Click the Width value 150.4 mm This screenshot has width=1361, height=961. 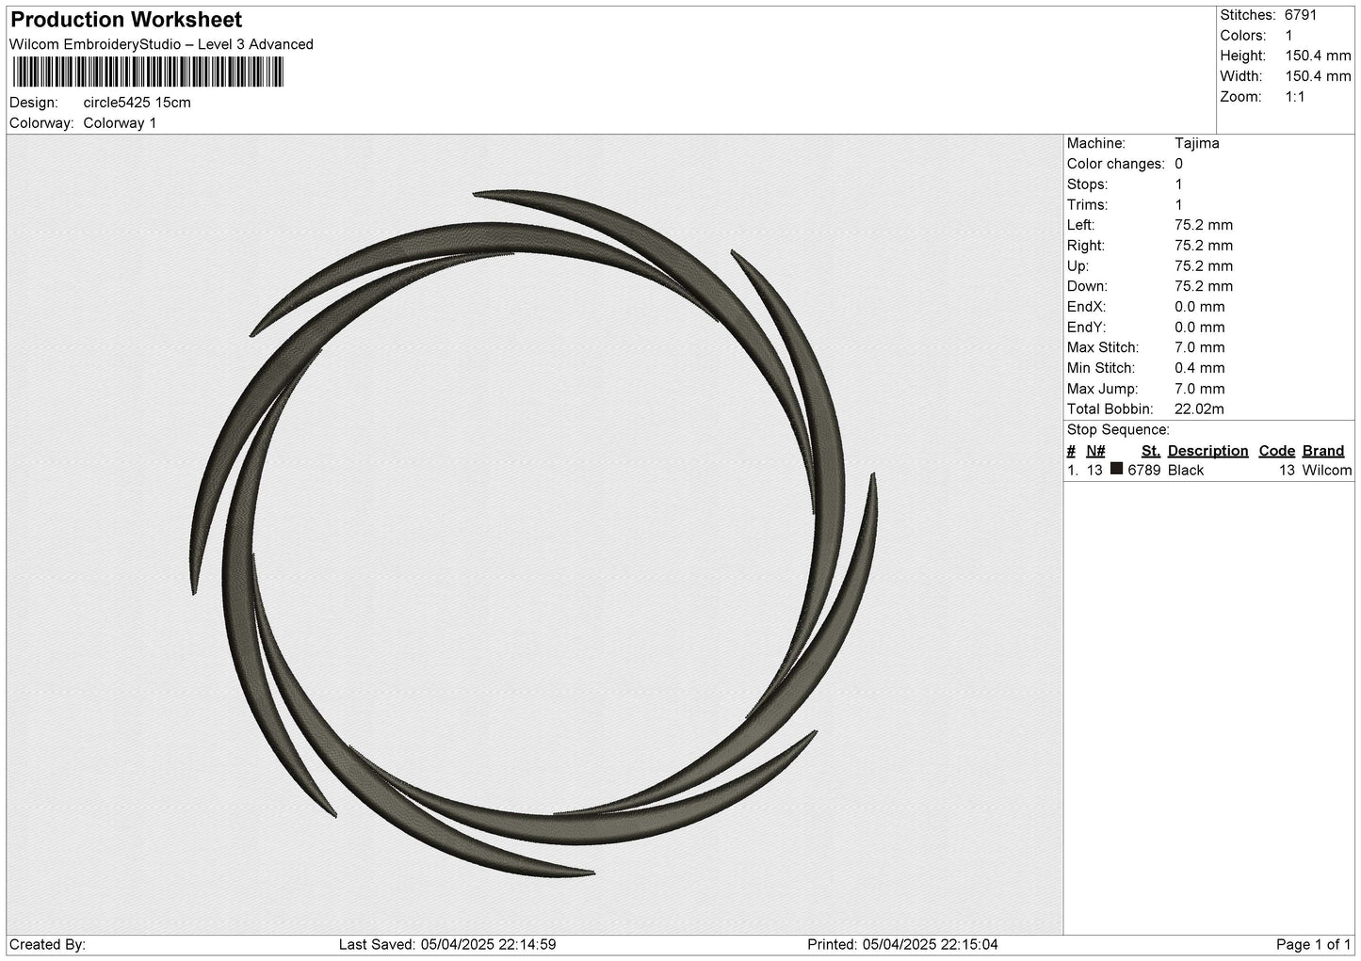(x=1318, y=76)
